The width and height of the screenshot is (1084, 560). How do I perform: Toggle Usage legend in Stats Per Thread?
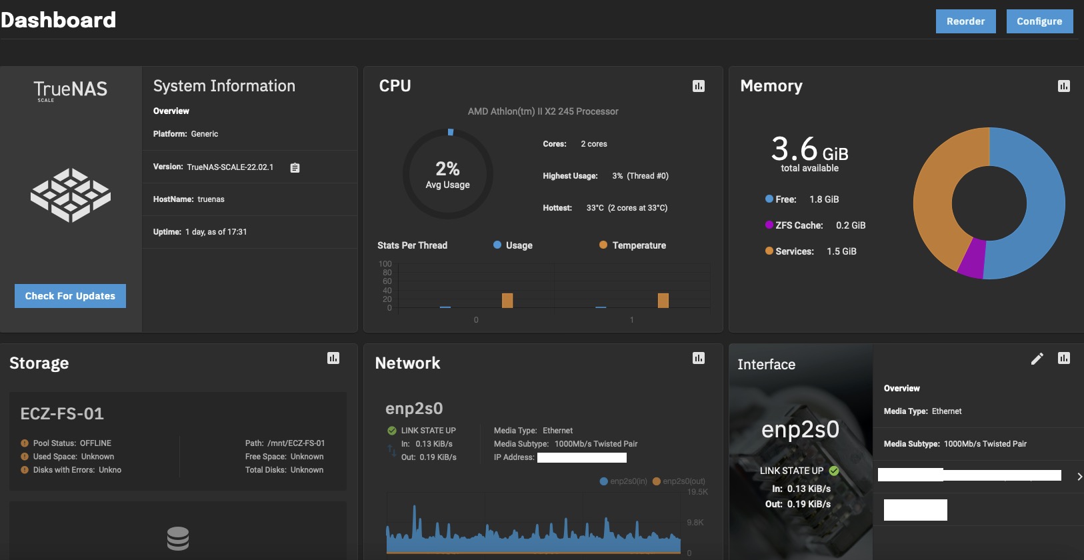coord(513,245)
